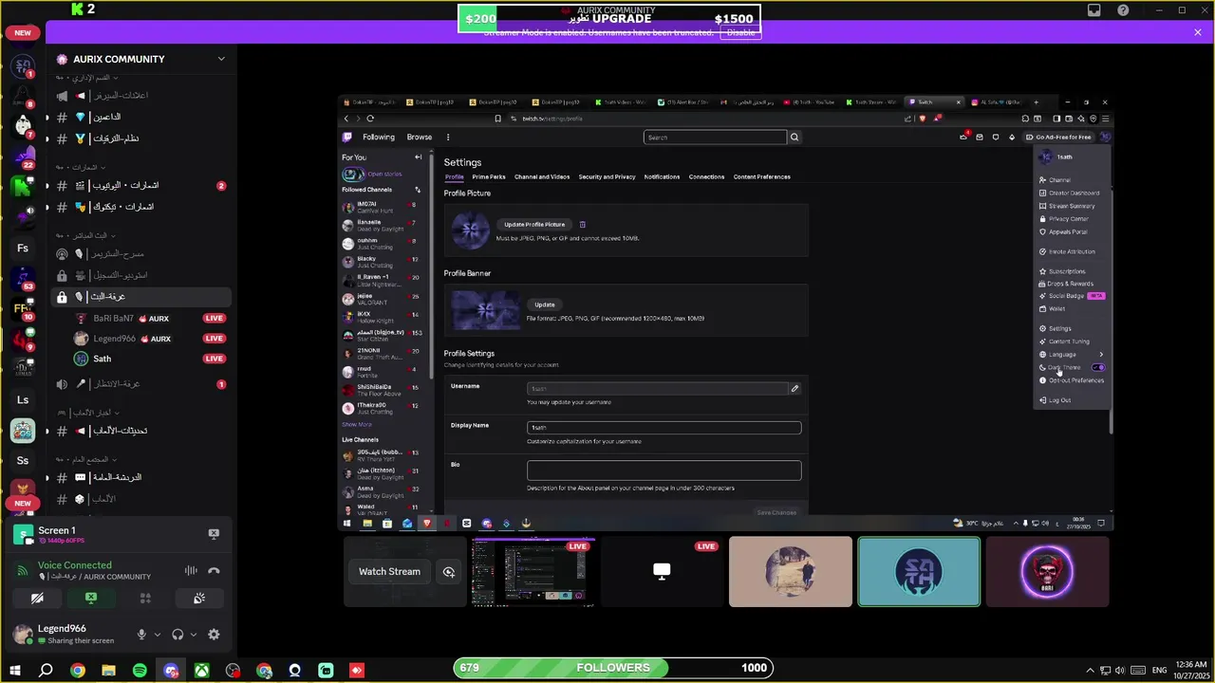Open the Windows Start button
1215x683 pixels.
(14, 670)
